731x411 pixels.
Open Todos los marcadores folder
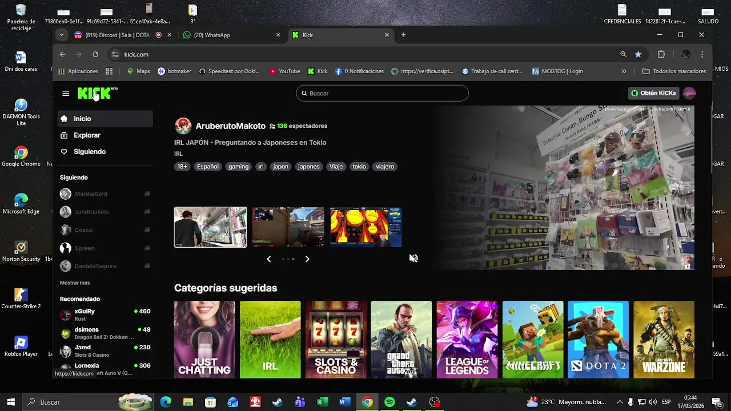674,71
